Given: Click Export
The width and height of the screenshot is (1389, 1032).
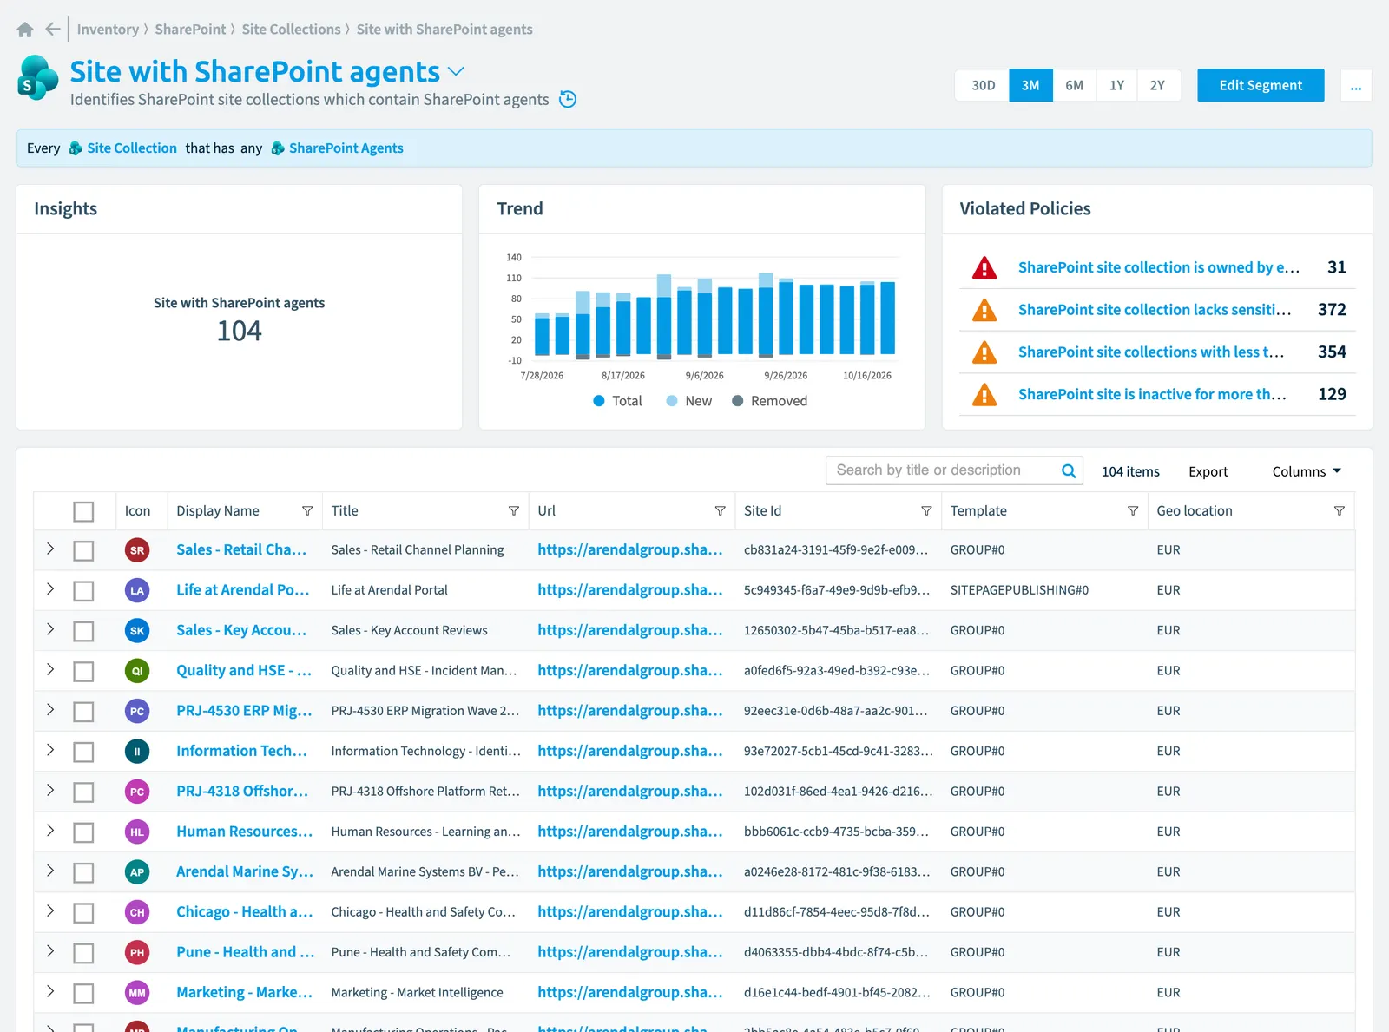Looking at the screenshot, I should [1208, 471].
